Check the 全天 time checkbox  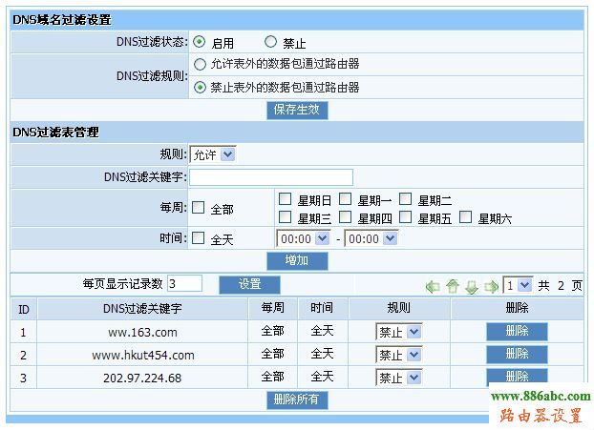click(x=198, y=238)
